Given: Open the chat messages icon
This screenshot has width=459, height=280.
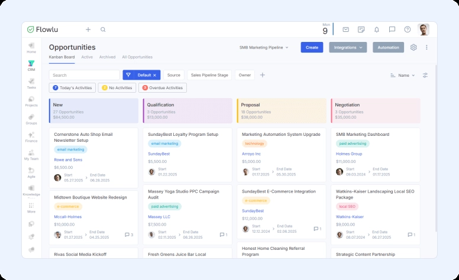Looking at the screenshot, I should (392, 30).
